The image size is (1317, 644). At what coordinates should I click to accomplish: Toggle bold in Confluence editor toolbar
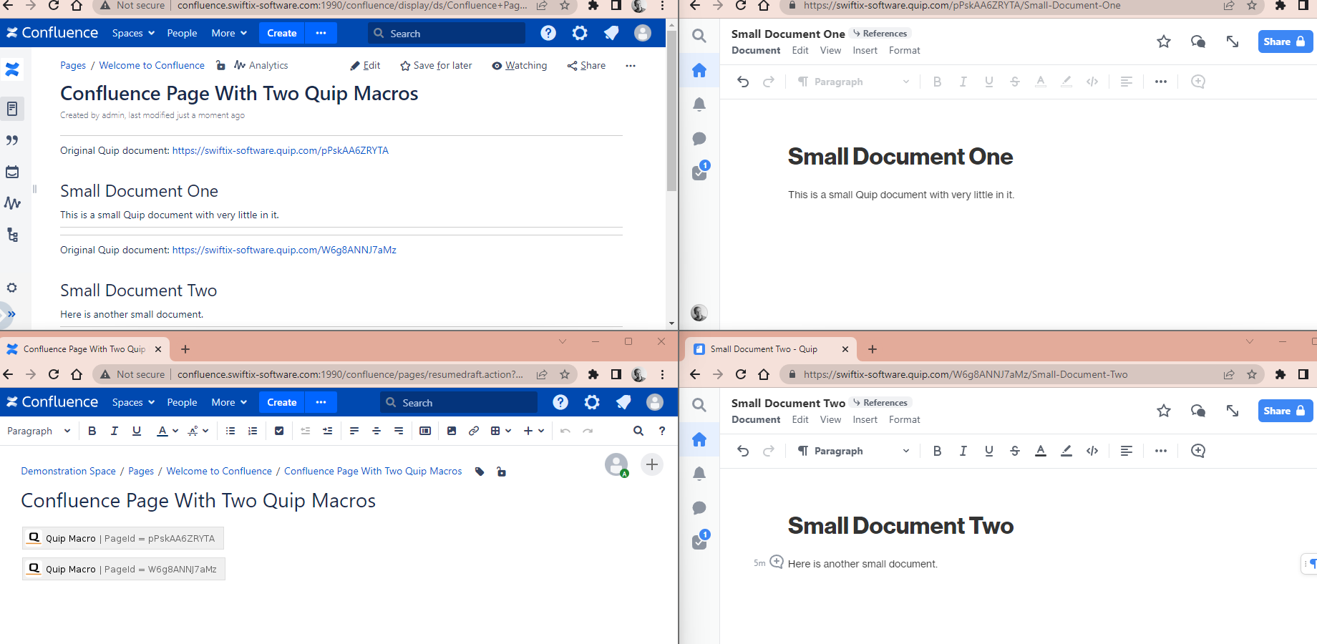92,431
